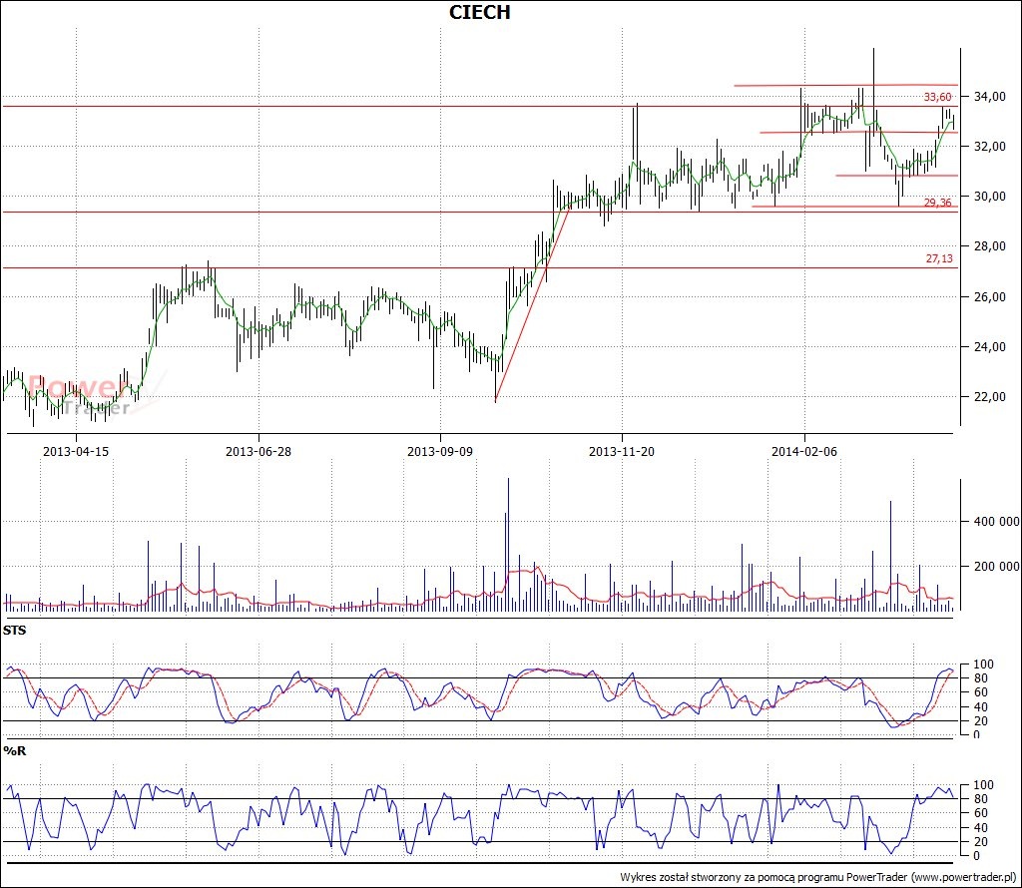Screen dimensions: 1022x888
Task: Click the 80 value on the %R scale
Action: click(980, 799)
